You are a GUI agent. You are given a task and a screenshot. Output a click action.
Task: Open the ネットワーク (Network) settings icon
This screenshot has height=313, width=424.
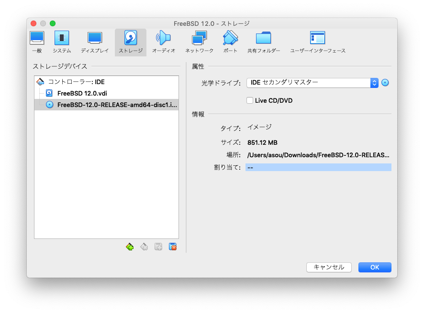tap(199, 42)
